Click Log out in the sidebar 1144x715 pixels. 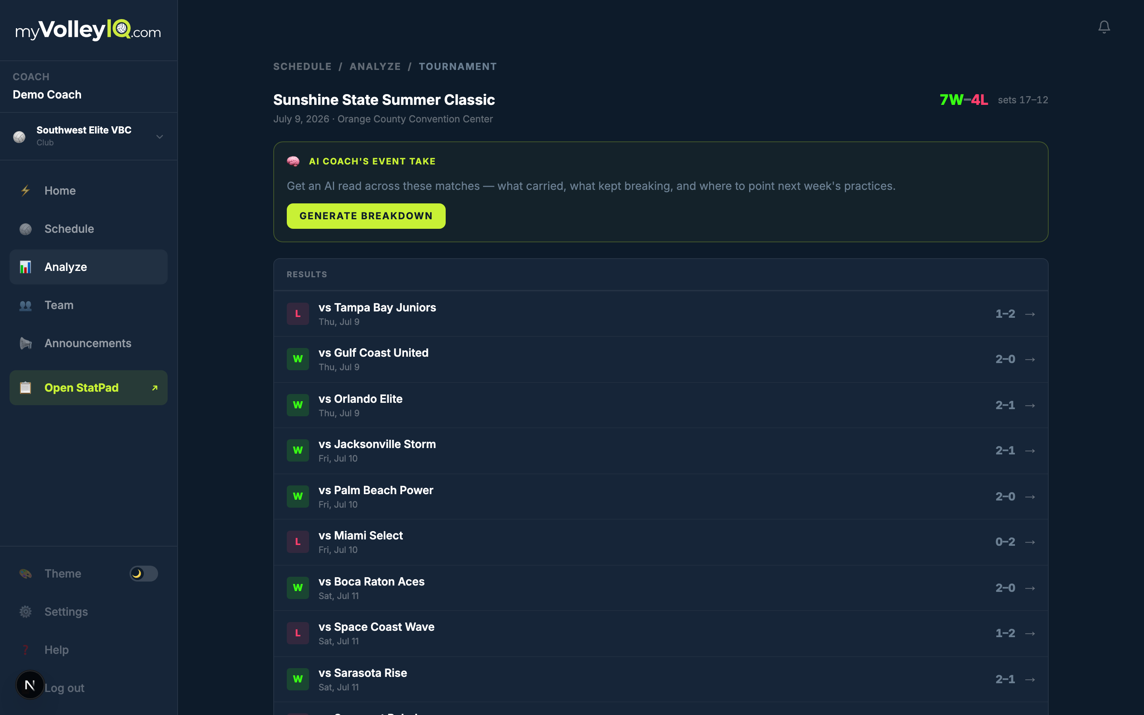[64, 688]
